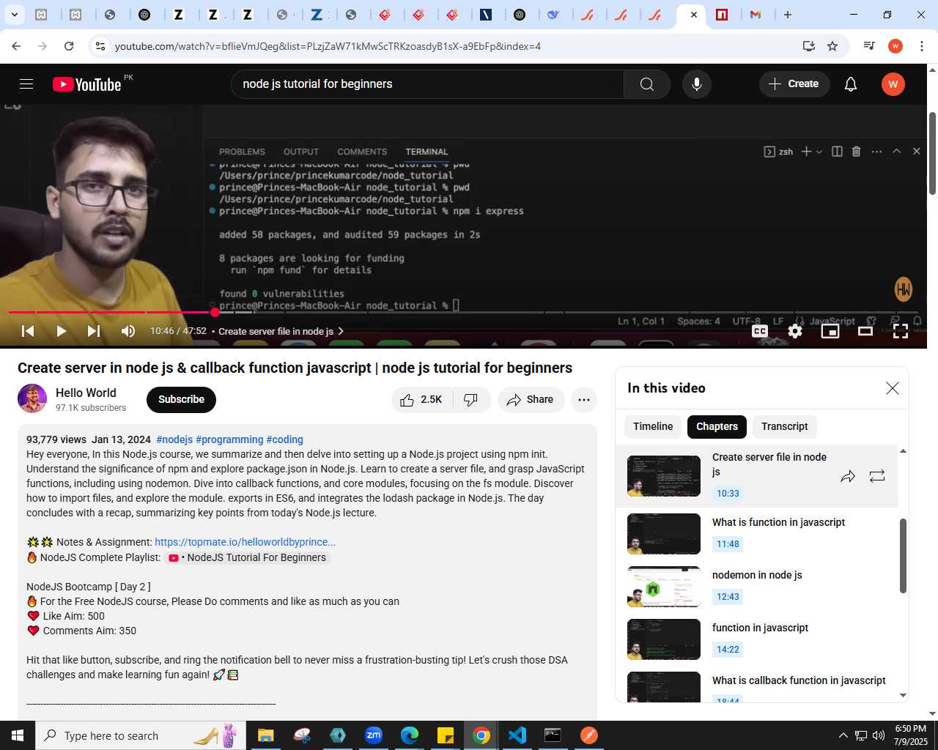Click the #programming hashtag
The height and width of the screenshot is (750, 938).
pos(229,439)
